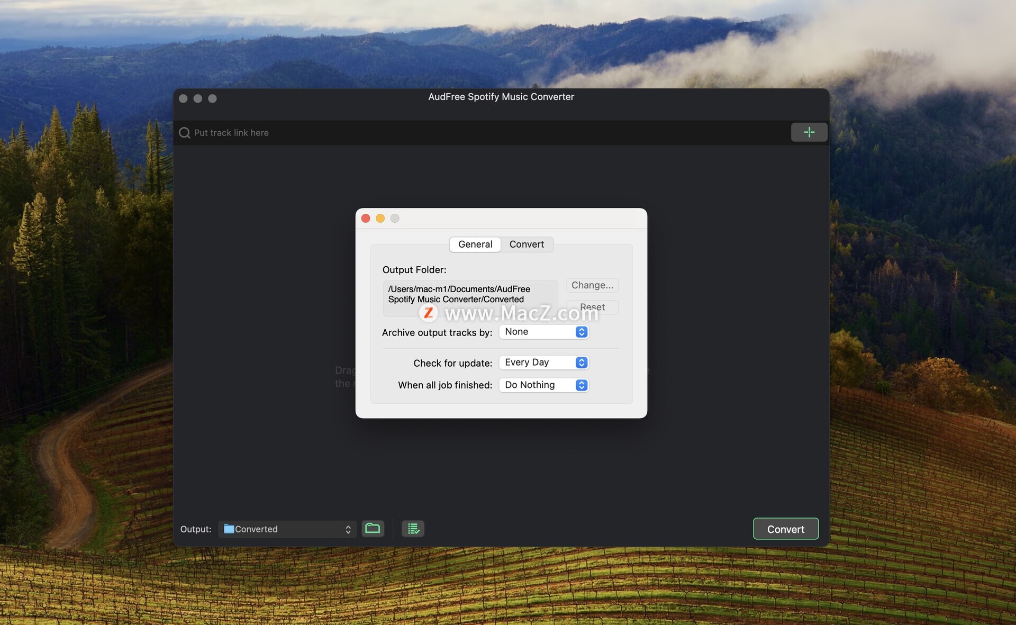Click the Output Folder: label

(414, 270)
